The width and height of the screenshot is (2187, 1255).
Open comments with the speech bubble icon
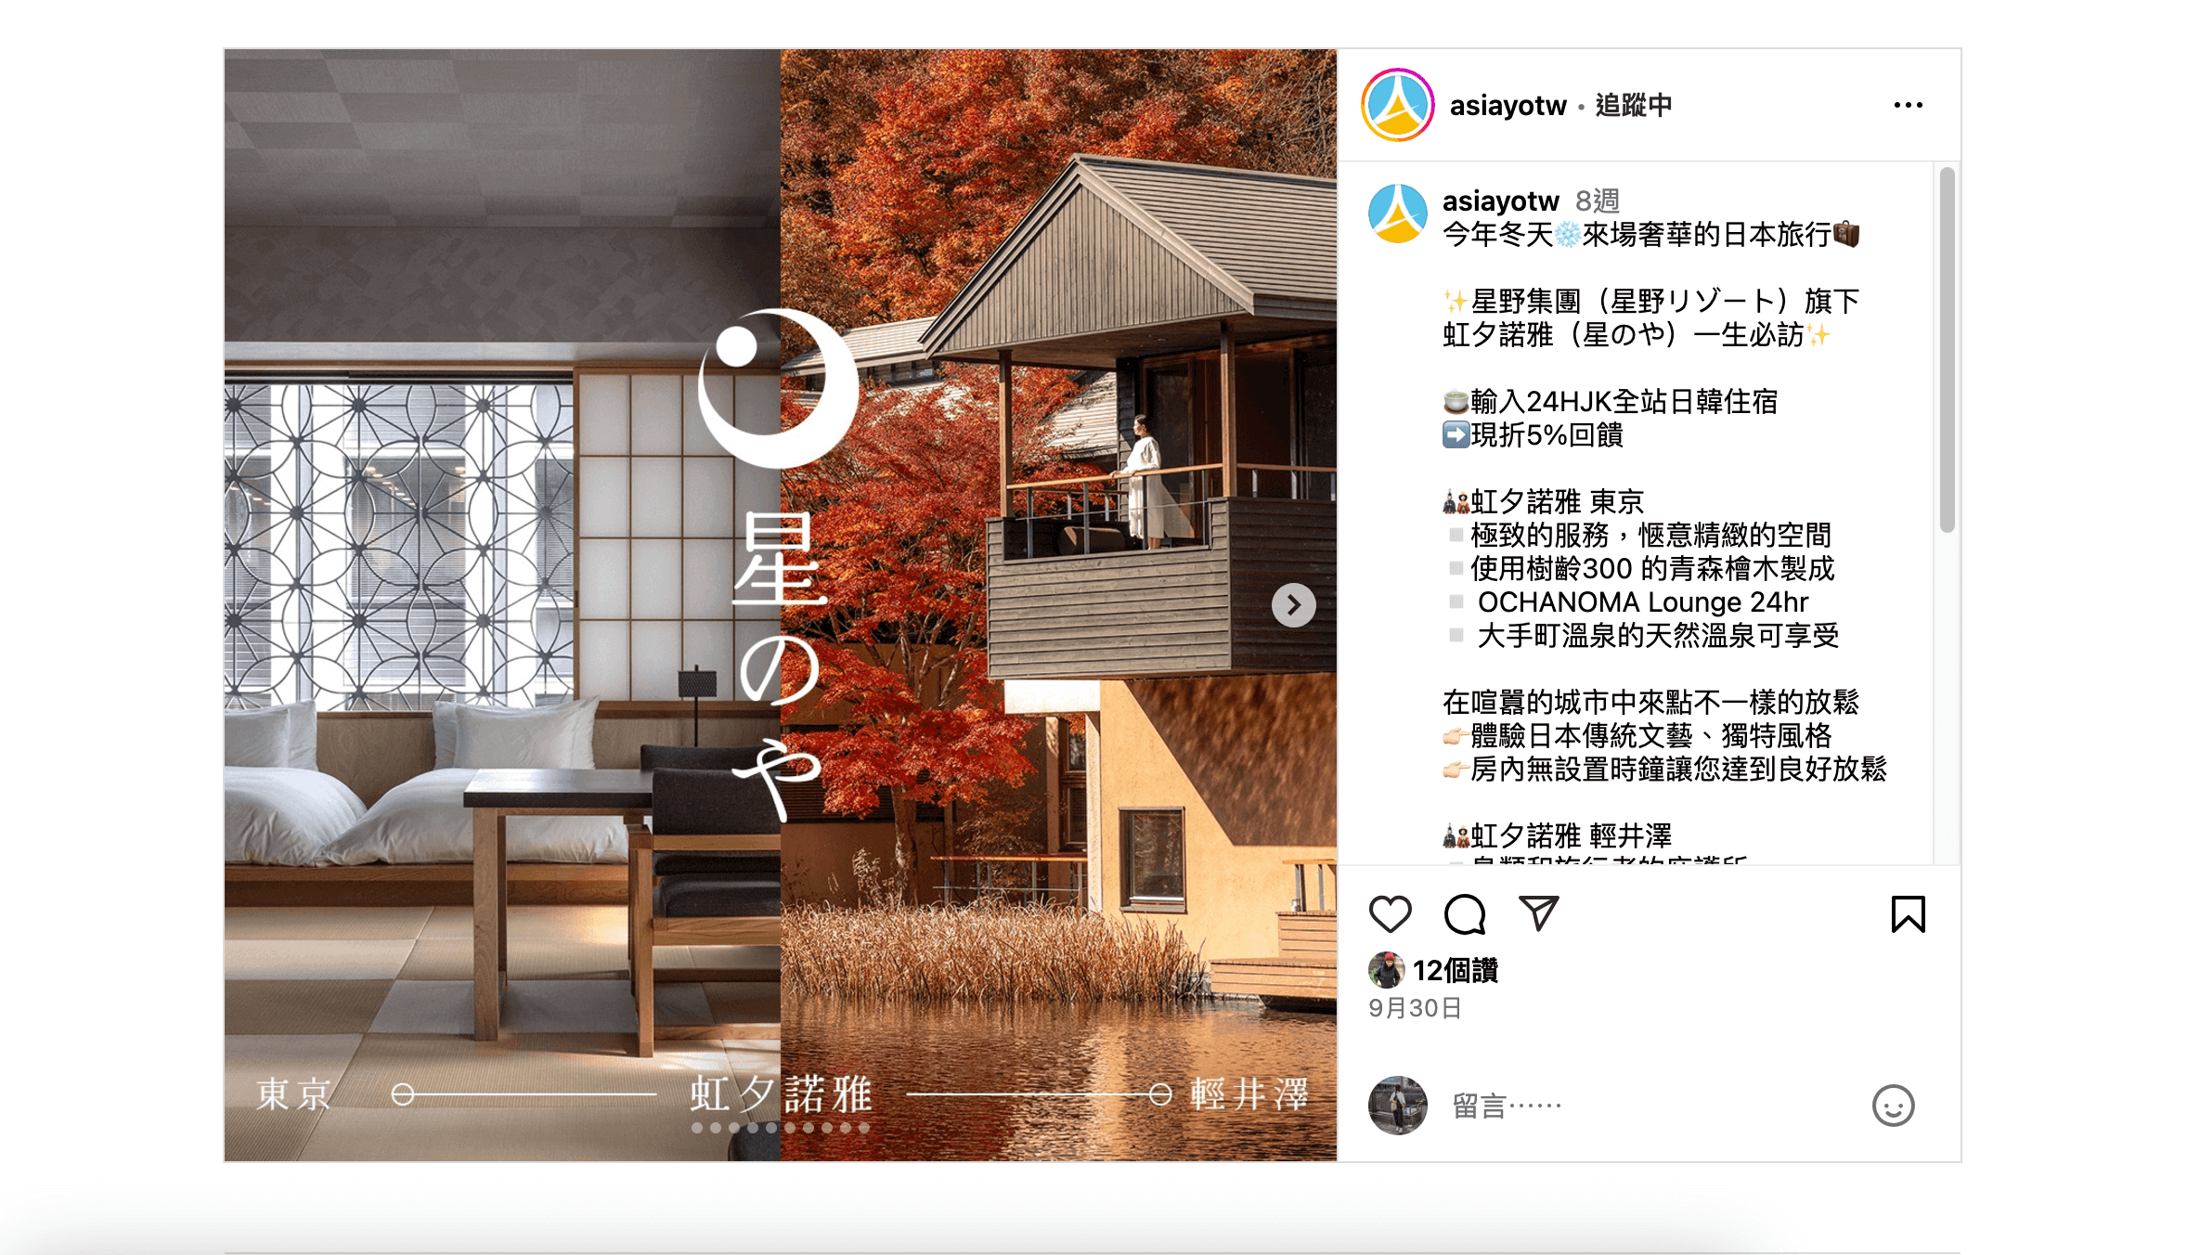[x=1465, y=914]
